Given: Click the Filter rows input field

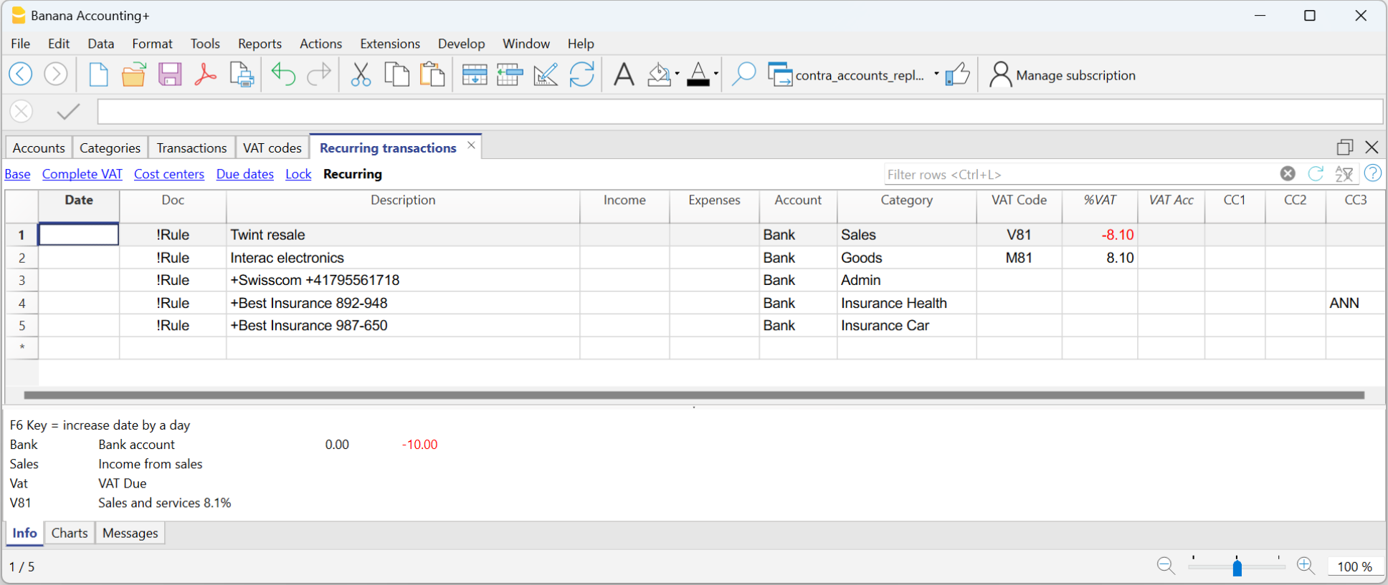Looking at the screenshot, I should click(x=1079, y=174).
